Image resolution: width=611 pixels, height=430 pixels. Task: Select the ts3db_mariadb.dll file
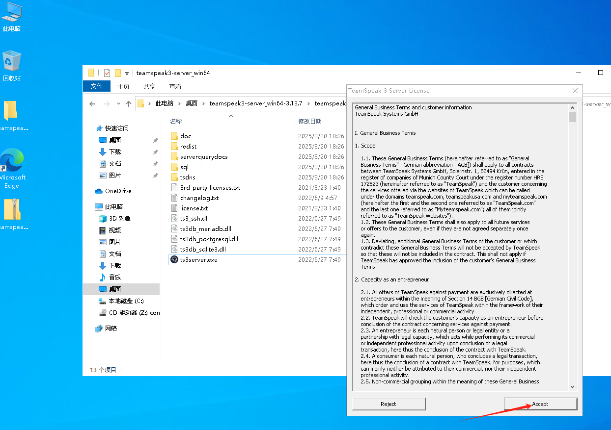coord(206,229)
